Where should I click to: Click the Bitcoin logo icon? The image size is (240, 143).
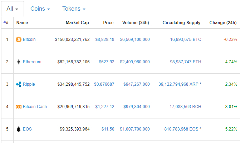coord(19,39)
